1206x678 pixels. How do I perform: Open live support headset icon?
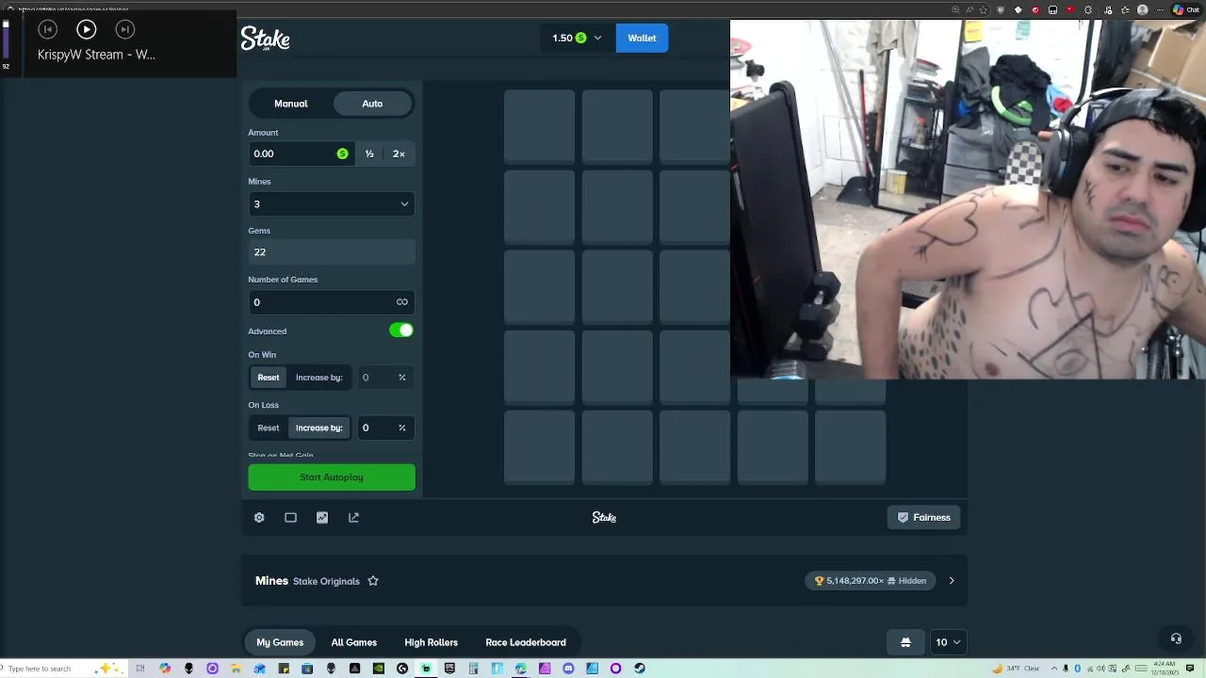(1176, 638)
